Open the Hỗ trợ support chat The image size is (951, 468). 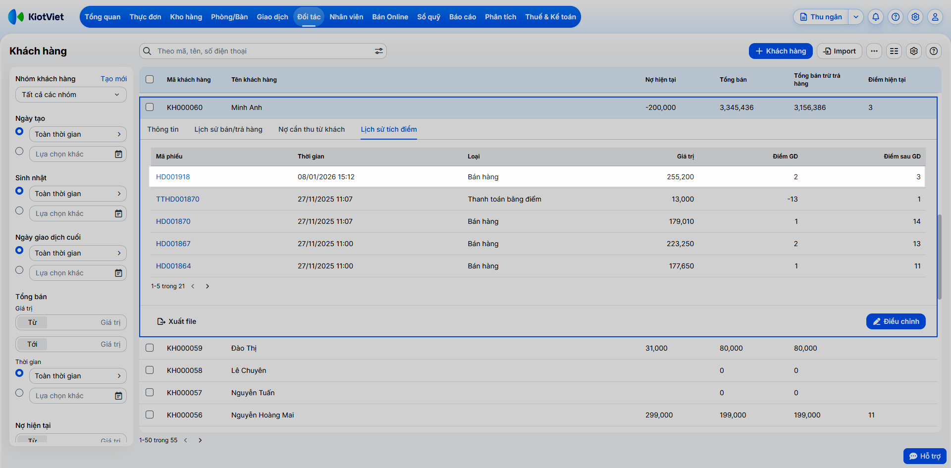tap(925, 456)
